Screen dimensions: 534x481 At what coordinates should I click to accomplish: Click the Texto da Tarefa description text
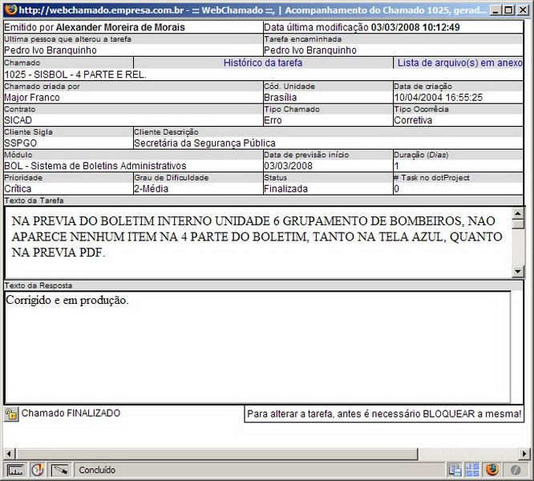pos(257,236)
